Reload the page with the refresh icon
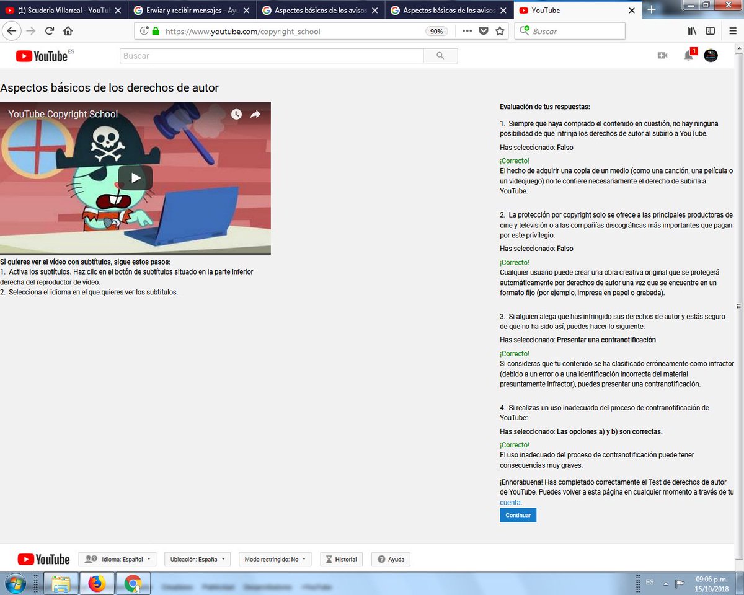Viewport: 744px width, 595px height. click(x=49, y=31)
